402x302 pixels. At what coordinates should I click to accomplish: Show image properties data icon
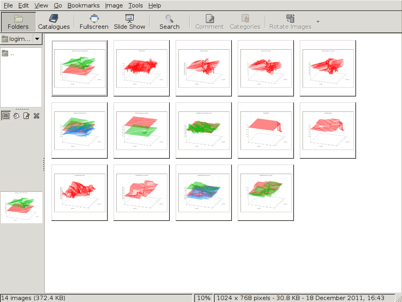tap(16, 116)
